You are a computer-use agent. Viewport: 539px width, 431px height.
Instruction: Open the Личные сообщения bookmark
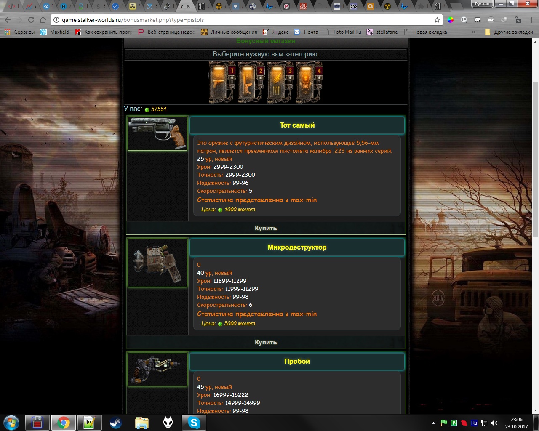pyautogui.click(x=229, y=32)
